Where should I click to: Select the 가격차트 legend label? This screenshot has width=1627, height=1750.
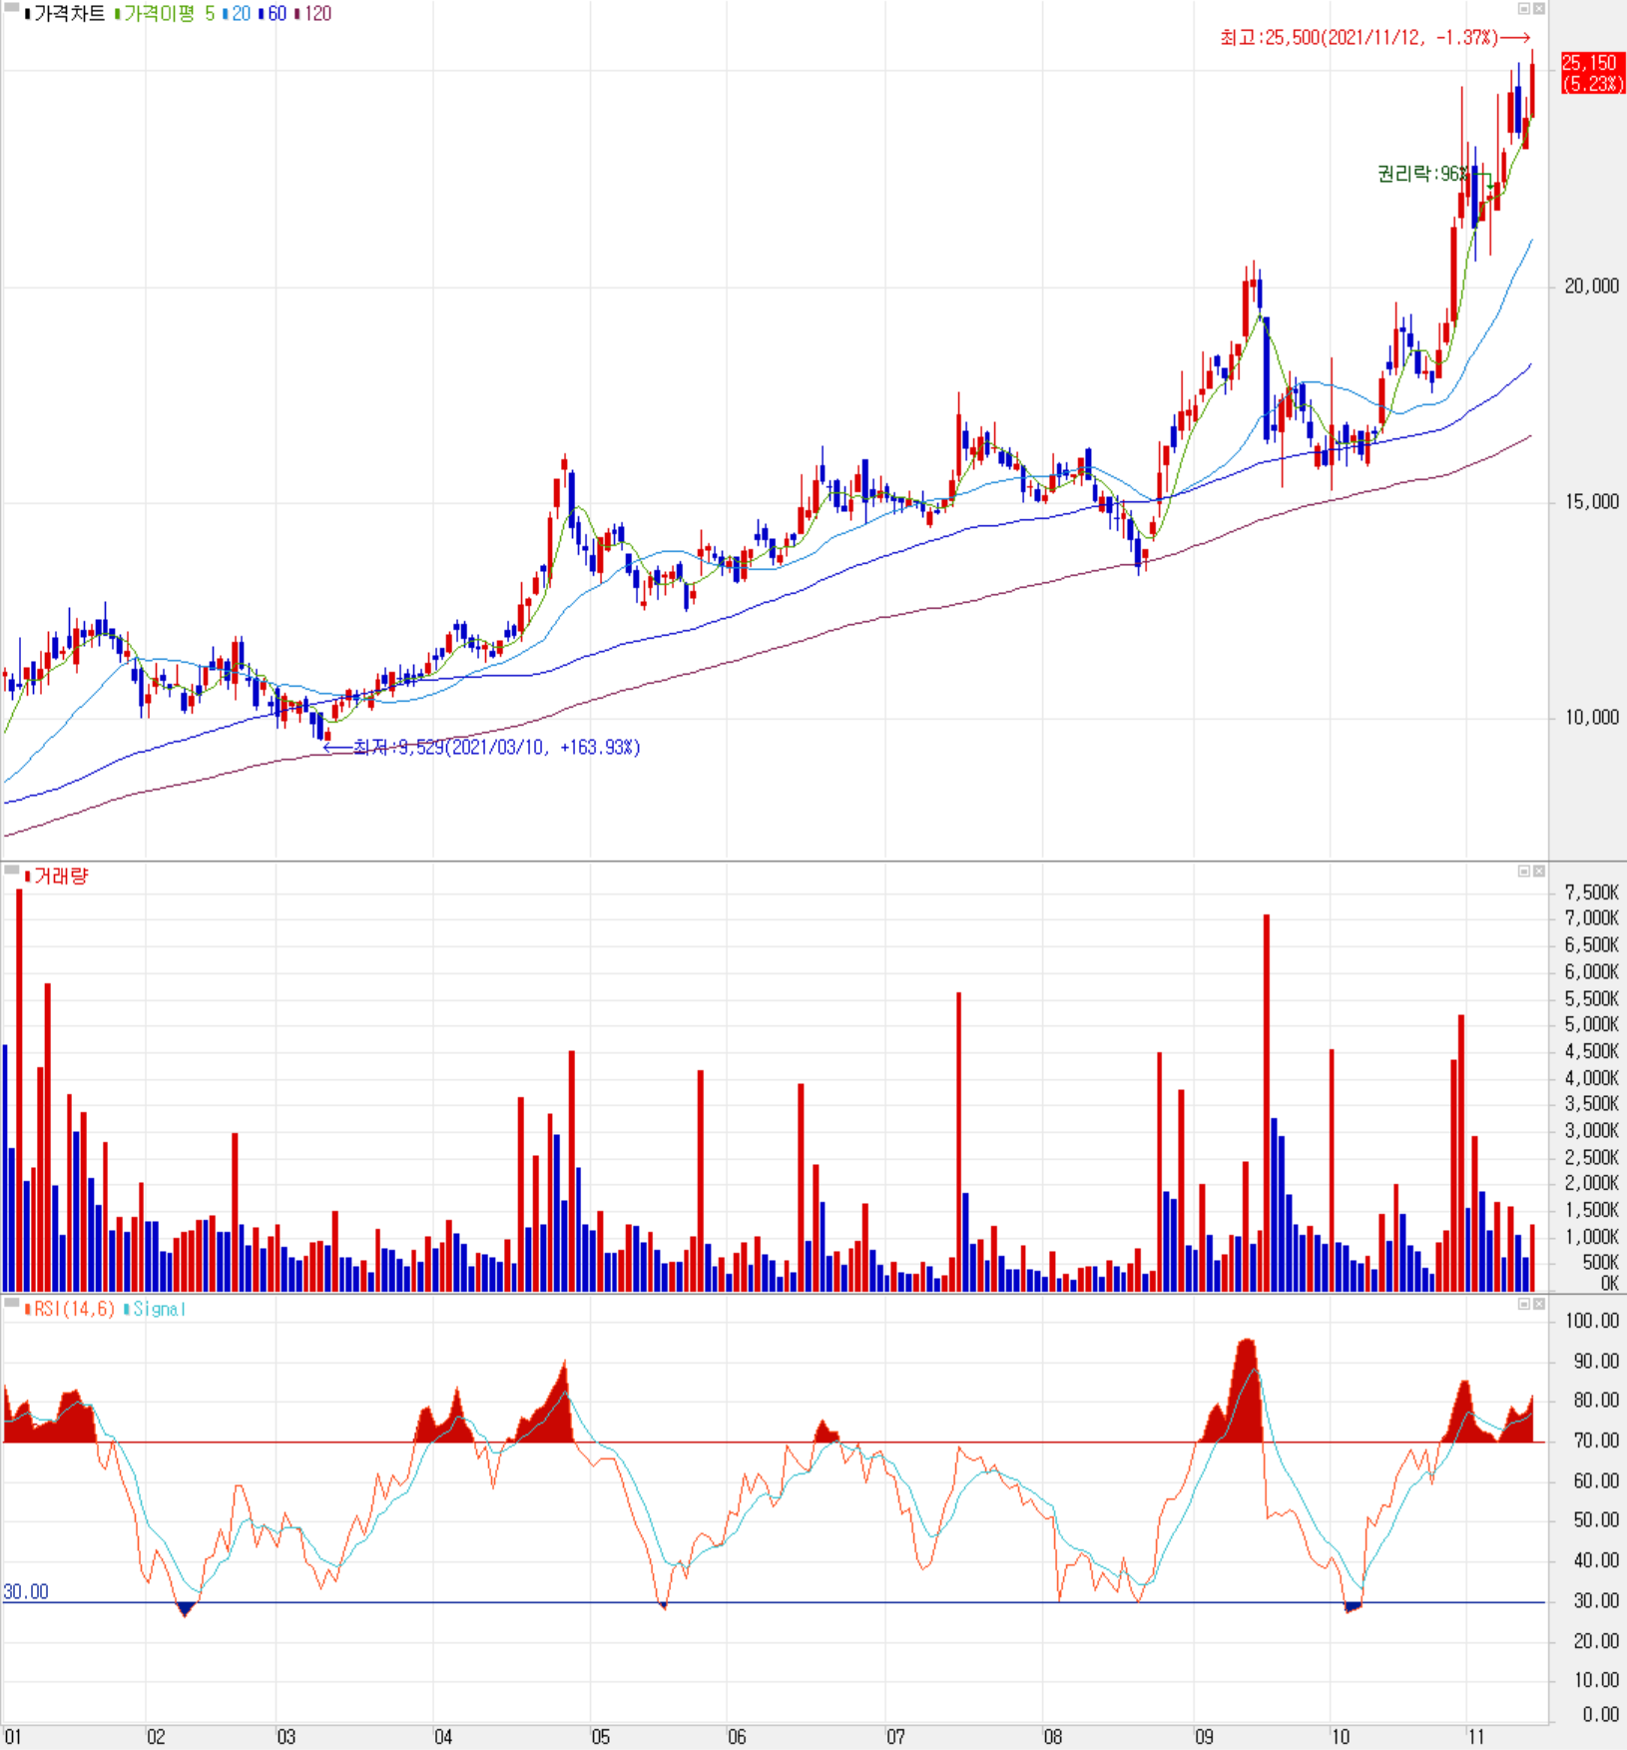pos(66,14)
